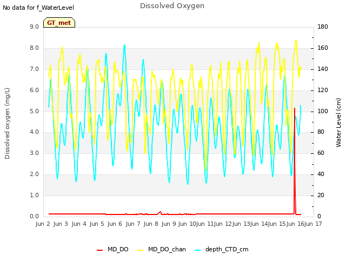Image resolution: width=346 pixels, height=260 pixels.
Task: Click the 'No data for f_WaterLevel' message
Action: click(38, 8)
